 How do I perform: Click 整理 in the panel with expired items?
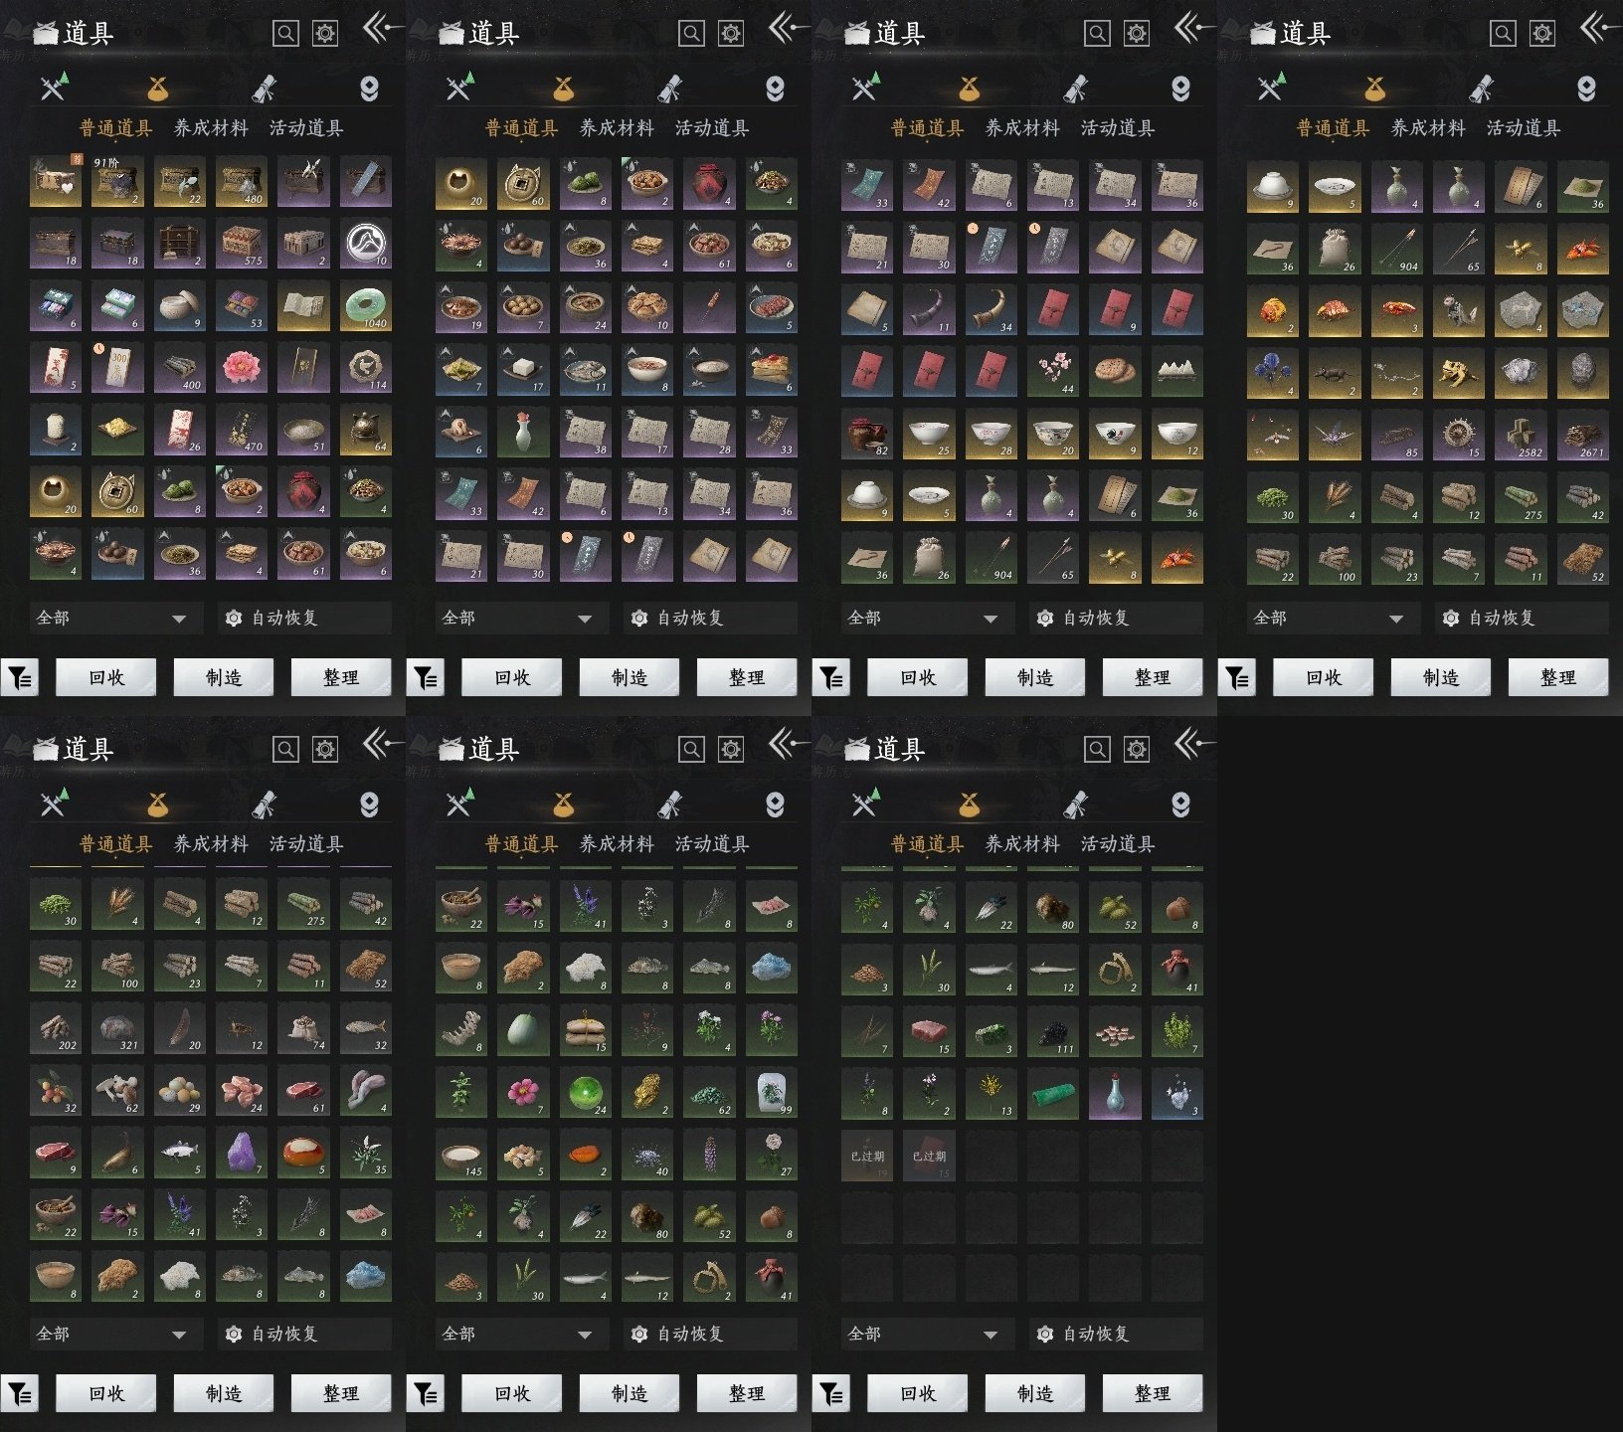click(x=1153, y=1394)
